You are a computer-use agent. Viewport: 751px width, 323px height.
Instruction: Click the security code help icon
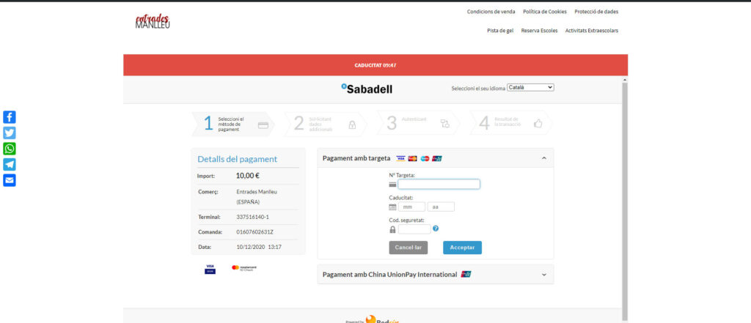tap(436, 229)
